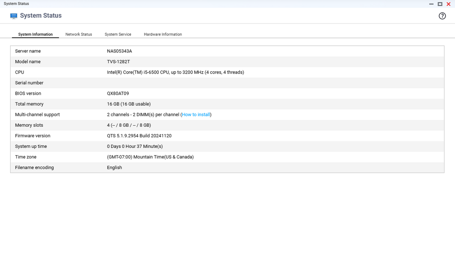Select the memory slots value text
Viewport: 455px width, 264px height.
coord(129,125)
